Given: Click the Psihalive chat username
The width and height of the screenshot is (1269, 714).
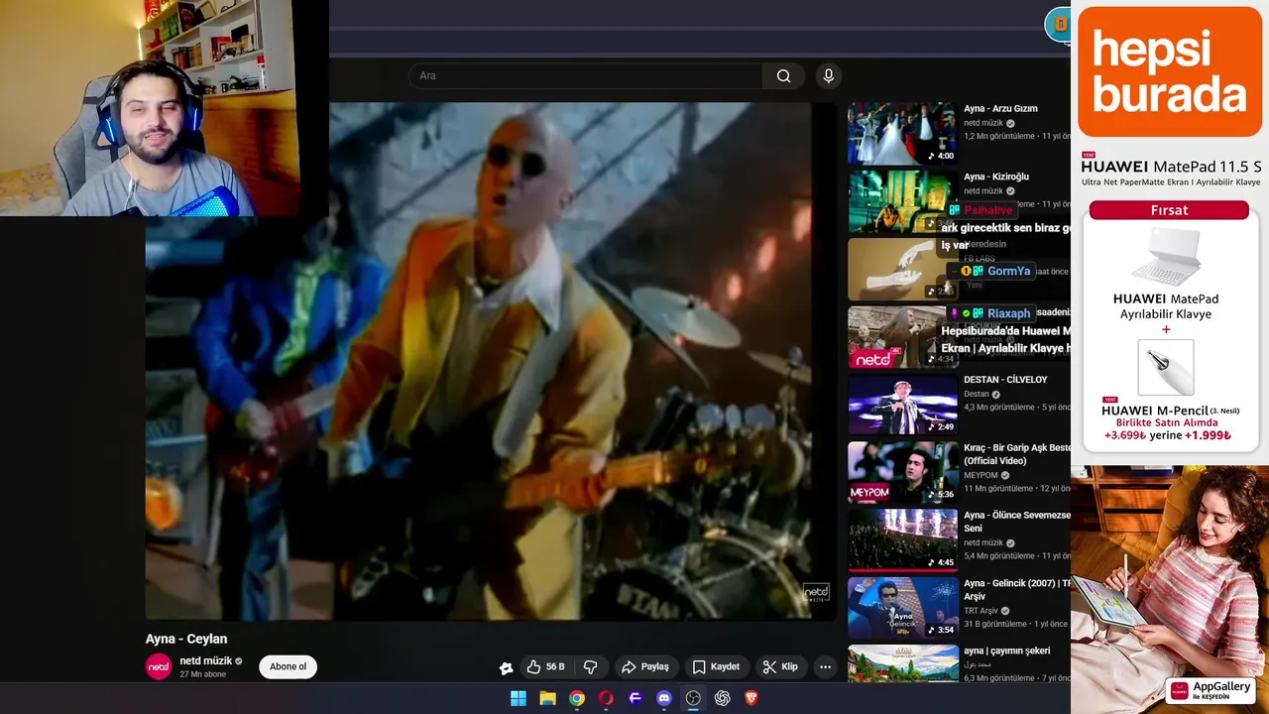Looking at the screenshot, I should [x=987, y=210].
